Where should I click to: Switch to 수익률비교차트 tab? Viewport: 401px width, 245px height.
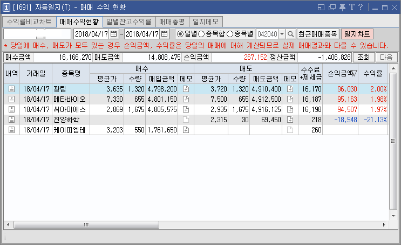click(29, 22)
